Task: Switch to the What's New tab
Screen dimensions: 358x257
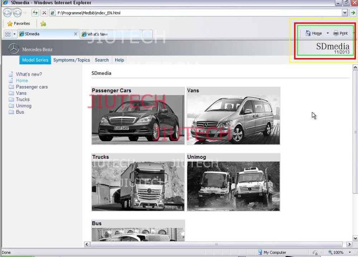Action: pos(97,34)
